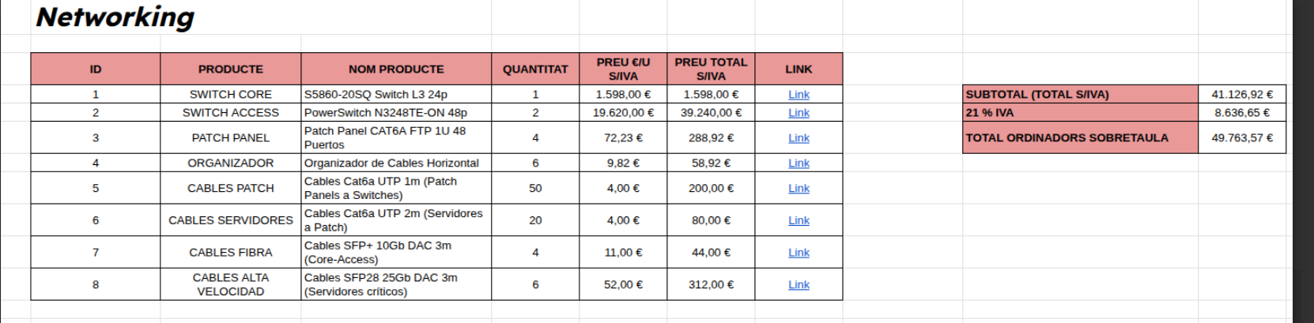Click the 21 % IVA label cell
This screenshot has width=1314, height=323.
(1080, 113)
